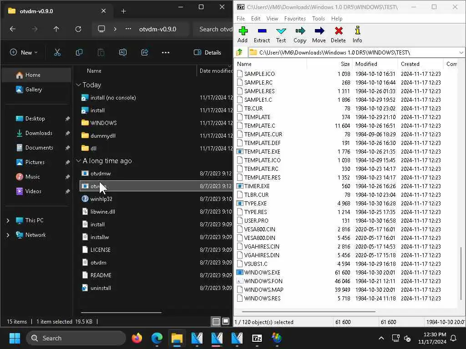Image resolution: width=466 pixels, height=349 pixels.
Task: Add a new Explorer tab
Action: pyautogui.click(x=124, y=11)
